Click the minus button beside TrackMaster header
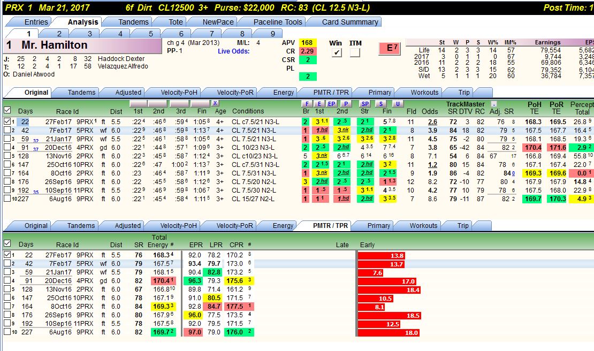The width and height of the screenshot is (594, 351). (x=493, y=104)
